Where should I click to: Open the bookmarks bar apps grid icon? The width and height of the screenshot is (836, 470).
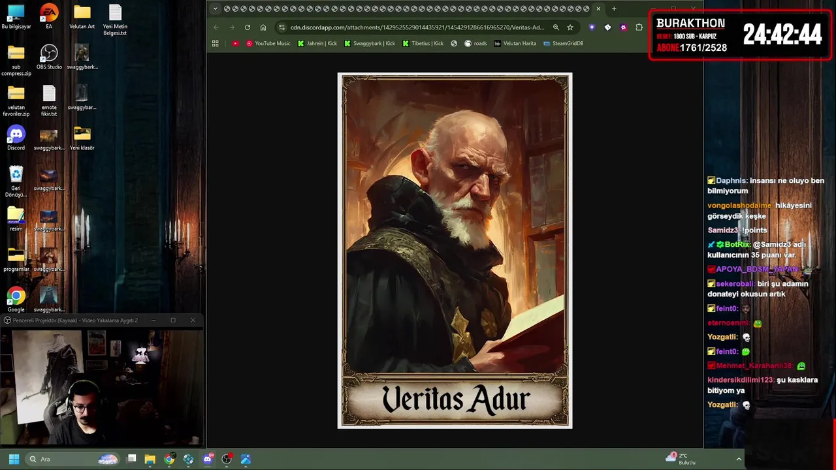pos(216,43)
